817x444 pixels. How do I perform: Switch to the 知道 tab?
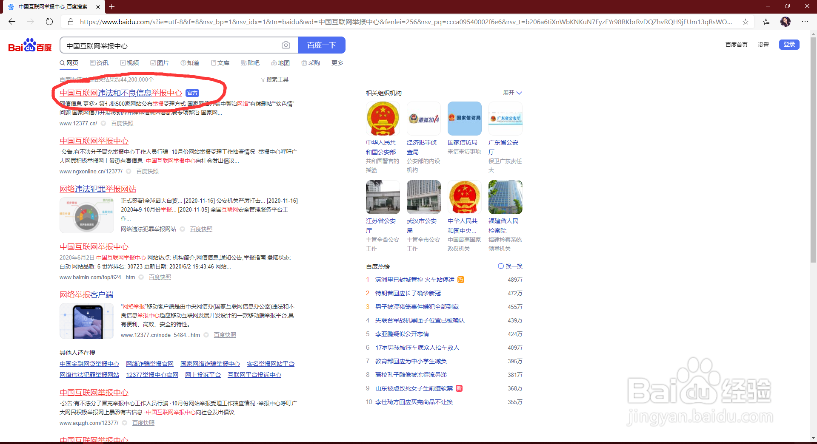tap(190, 63)
